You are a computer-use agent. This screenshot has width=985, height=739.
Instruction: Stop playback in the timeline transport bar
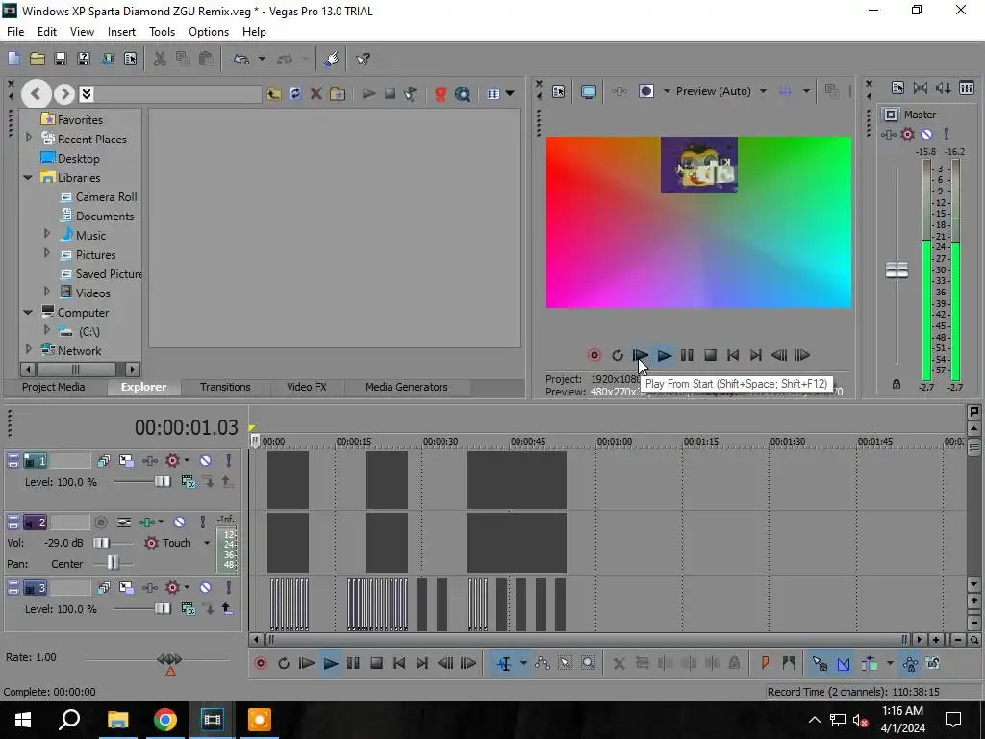point(376,663)
